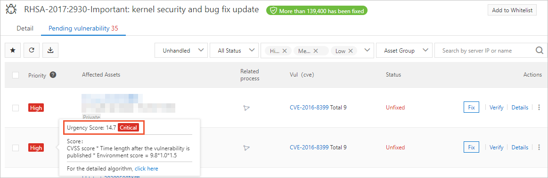Open more actions menu in first row
This screenshot has width=548, height=178.
(x=539, y=108)
